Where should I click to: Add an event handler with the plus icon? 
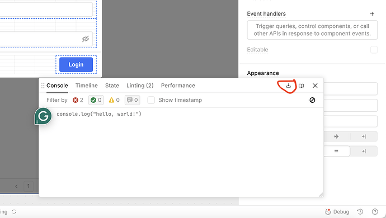pos(372,14)
